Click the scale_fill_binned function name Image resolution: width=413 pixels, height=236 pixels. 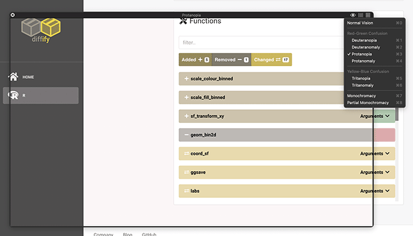tap(207, 97)
